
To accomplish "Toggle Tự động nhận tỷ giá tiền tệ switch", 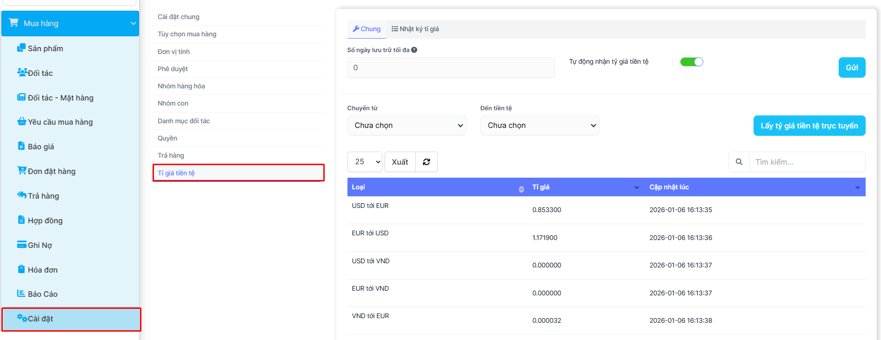I will coord(691,62).
